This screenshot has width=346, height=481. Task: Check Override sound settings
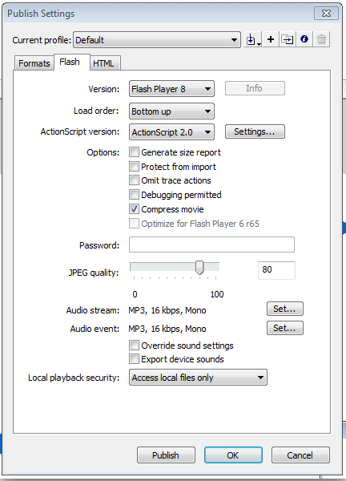pyautogui.click(x=134, y=346)
